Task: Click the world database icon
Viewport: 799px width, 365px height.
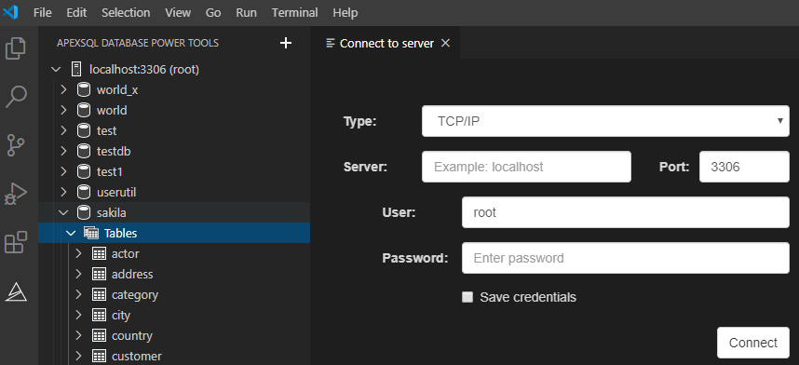Action: pos(84,110)
